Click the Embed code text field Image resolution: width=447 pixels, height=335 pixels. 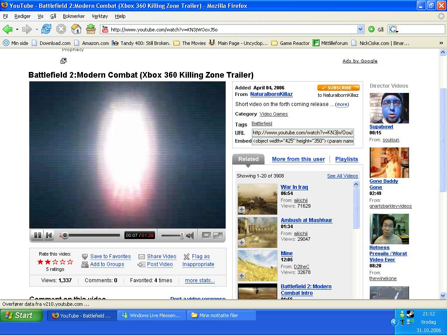303,141
